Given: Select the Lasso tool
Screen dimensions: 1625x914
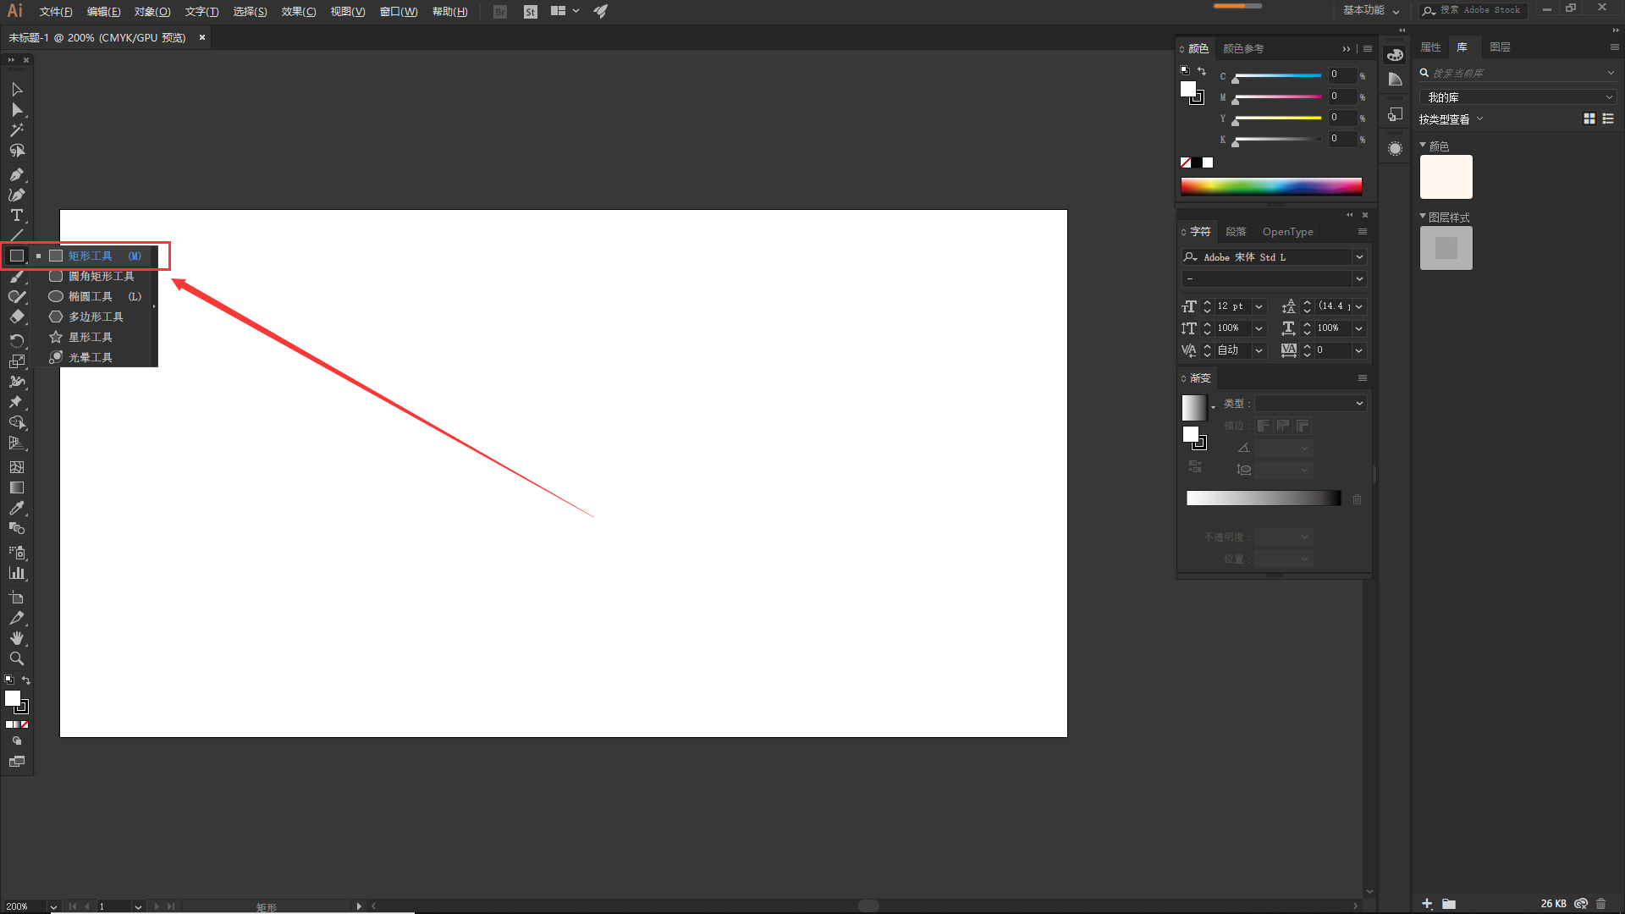Looking at the screenshot, I should (x=16, y=151).
